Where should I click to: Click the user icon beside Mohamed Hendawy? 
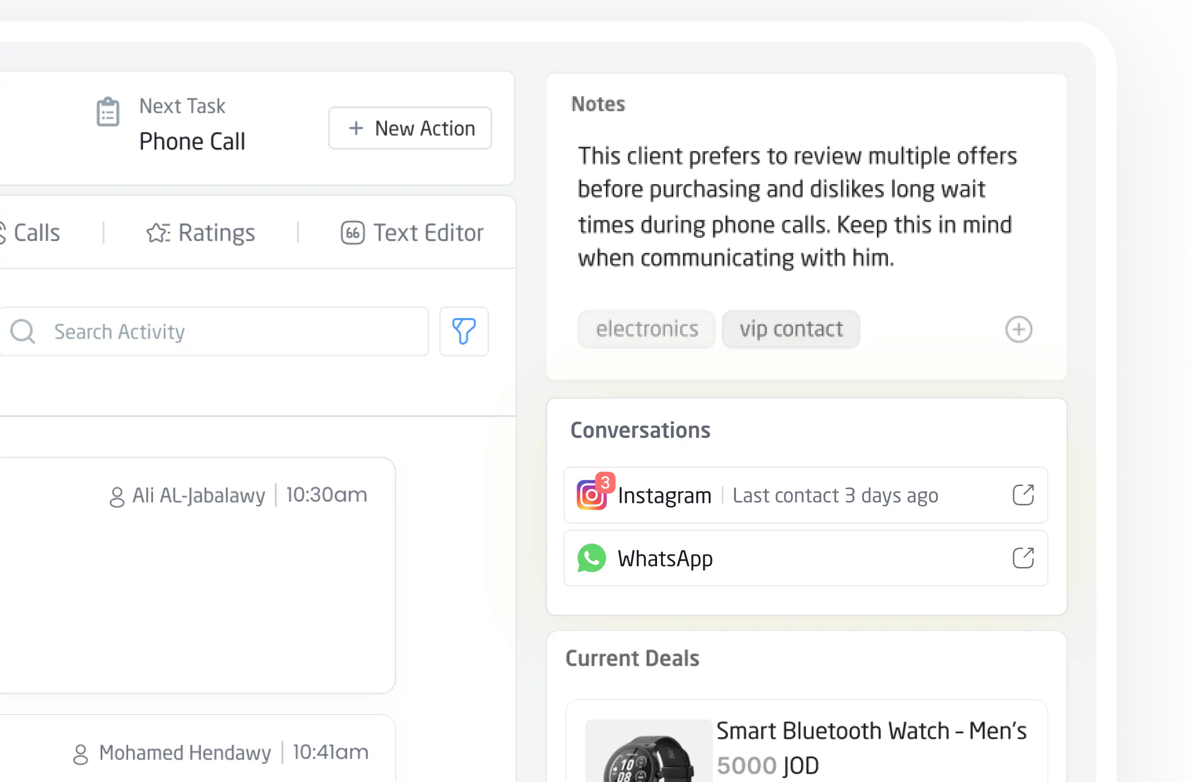point(80,754)
